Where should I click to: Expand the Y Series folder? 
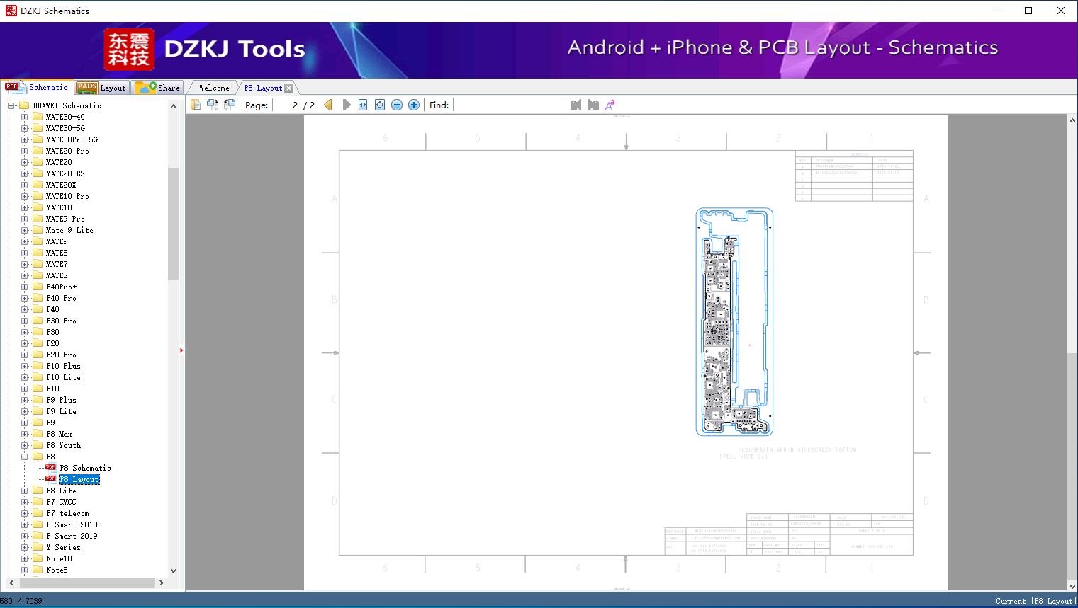[x=24, y=547]
